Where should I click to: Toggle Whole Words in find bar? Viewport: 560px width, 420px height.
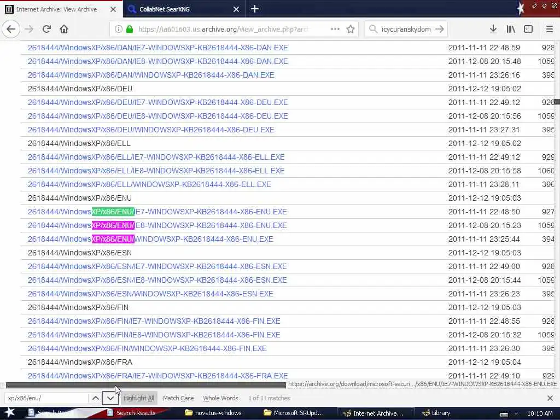pyautogui.click(x=220, y=398)
